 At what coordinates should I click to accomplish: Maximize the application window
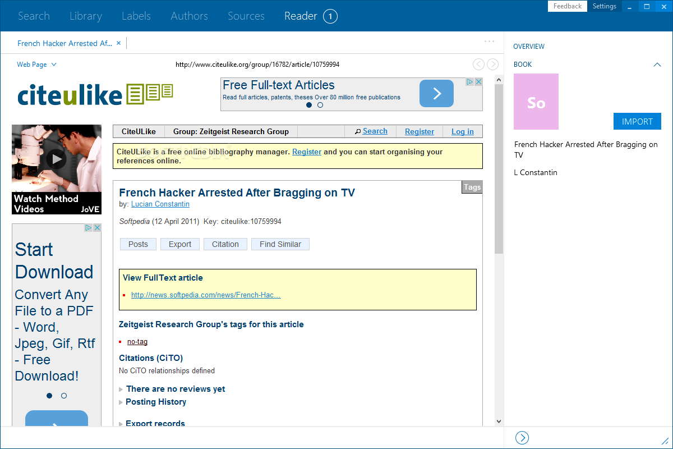(x=647, y=6)
